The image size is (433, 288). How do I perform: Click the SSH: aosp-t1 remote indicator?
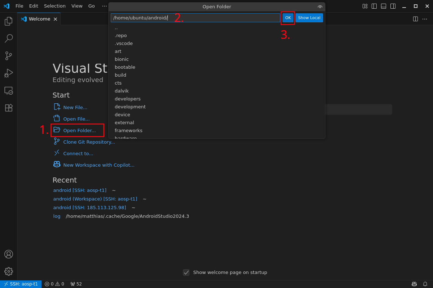(21, 284)
